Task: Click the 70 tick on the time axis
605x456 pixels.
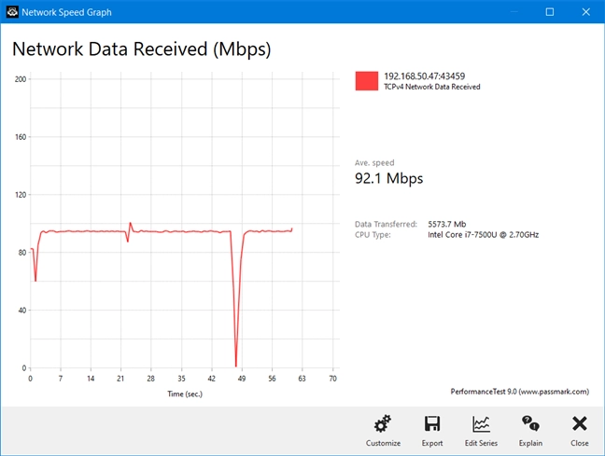Action: click(x=333, y=379)
